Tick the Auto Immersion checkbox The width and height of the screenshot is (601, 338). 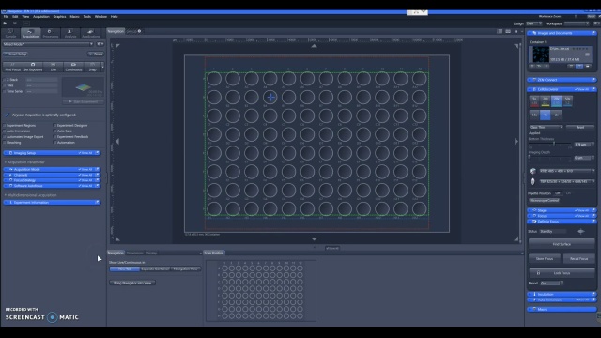[x=5, y=131]
